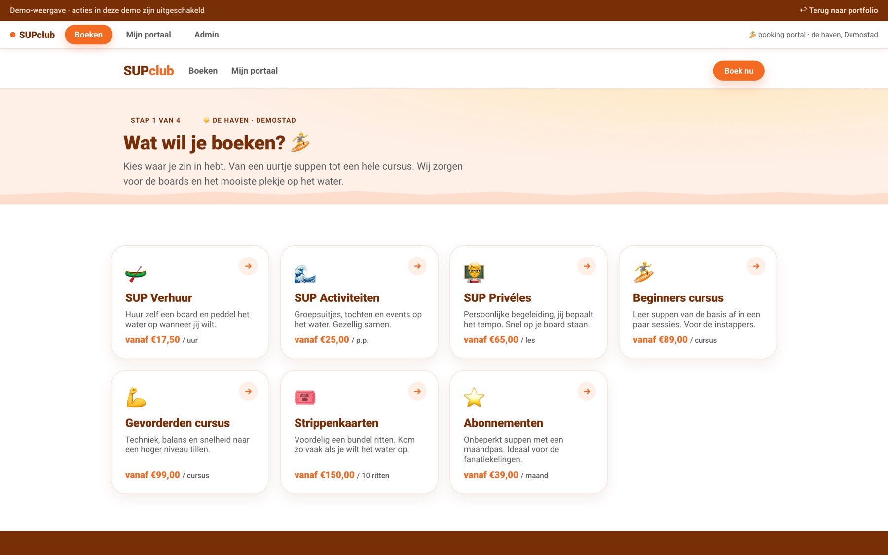
Task: Click the SUP Verhuur card title
Action: 159,298
